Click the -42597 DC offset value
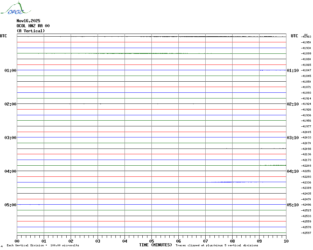313x250 pixels. (x=306, y=233)
